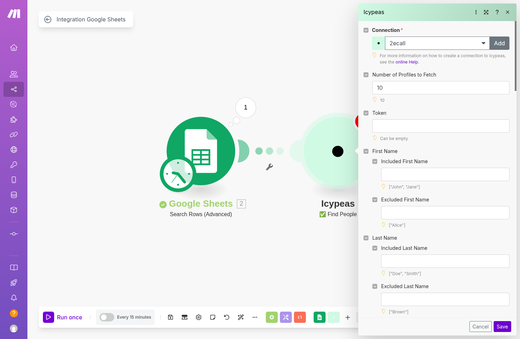Open the Keys icon in sidebar
Image resolution: width=520 pixels, height=339 pixels.
click(14, 165)
